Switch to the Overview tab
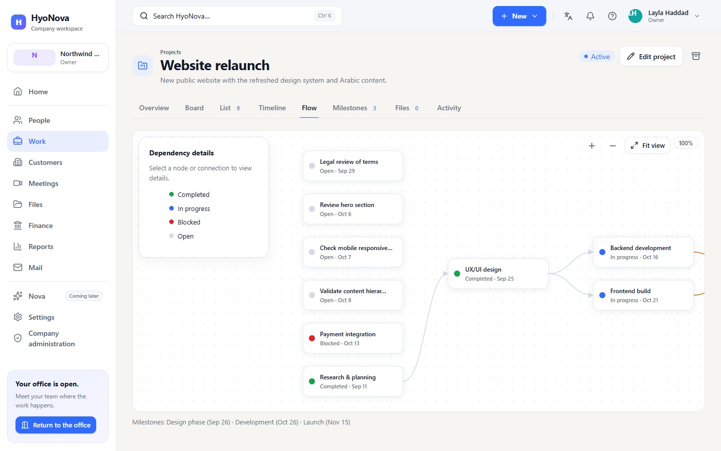The height and width of the screenshot is (451, 721). pos(154,108)
